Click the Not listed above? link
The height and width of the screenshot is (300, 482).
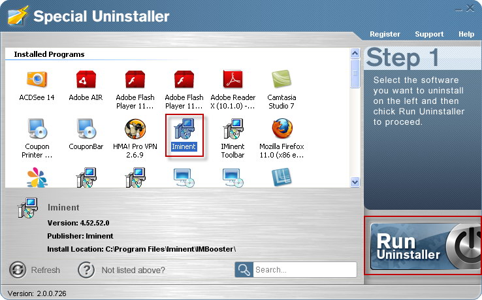pyautogui.click(x=133, y=270)
